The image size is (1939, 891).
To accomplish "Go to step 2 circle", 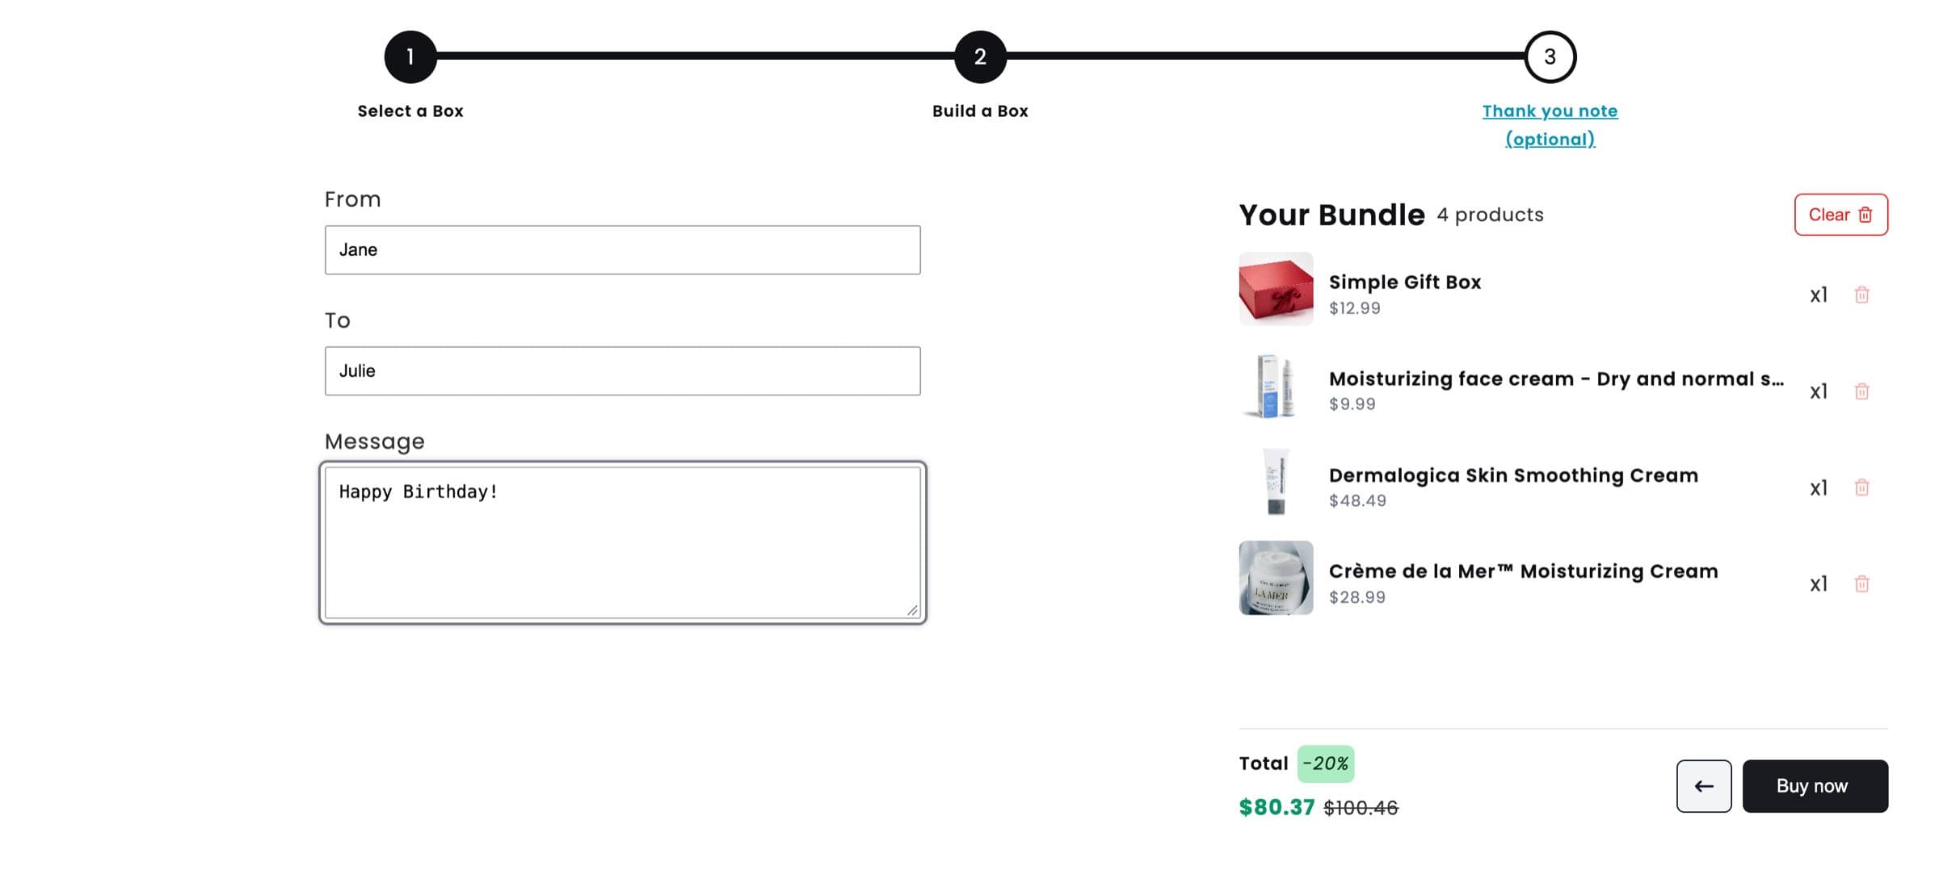I will tap(980, 56).
